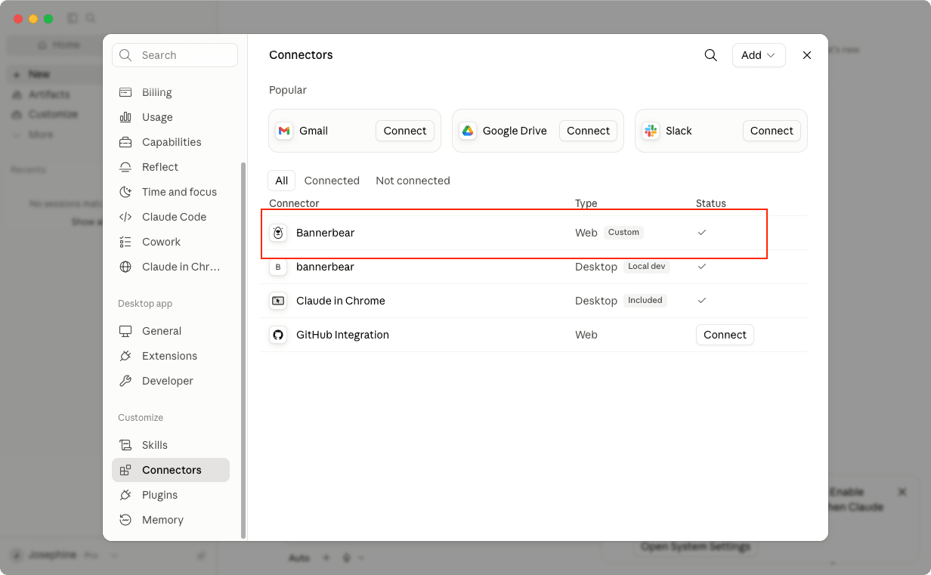Click the Slack logo icon
This screenshot has width=931, height=575.
click(651, 131)
